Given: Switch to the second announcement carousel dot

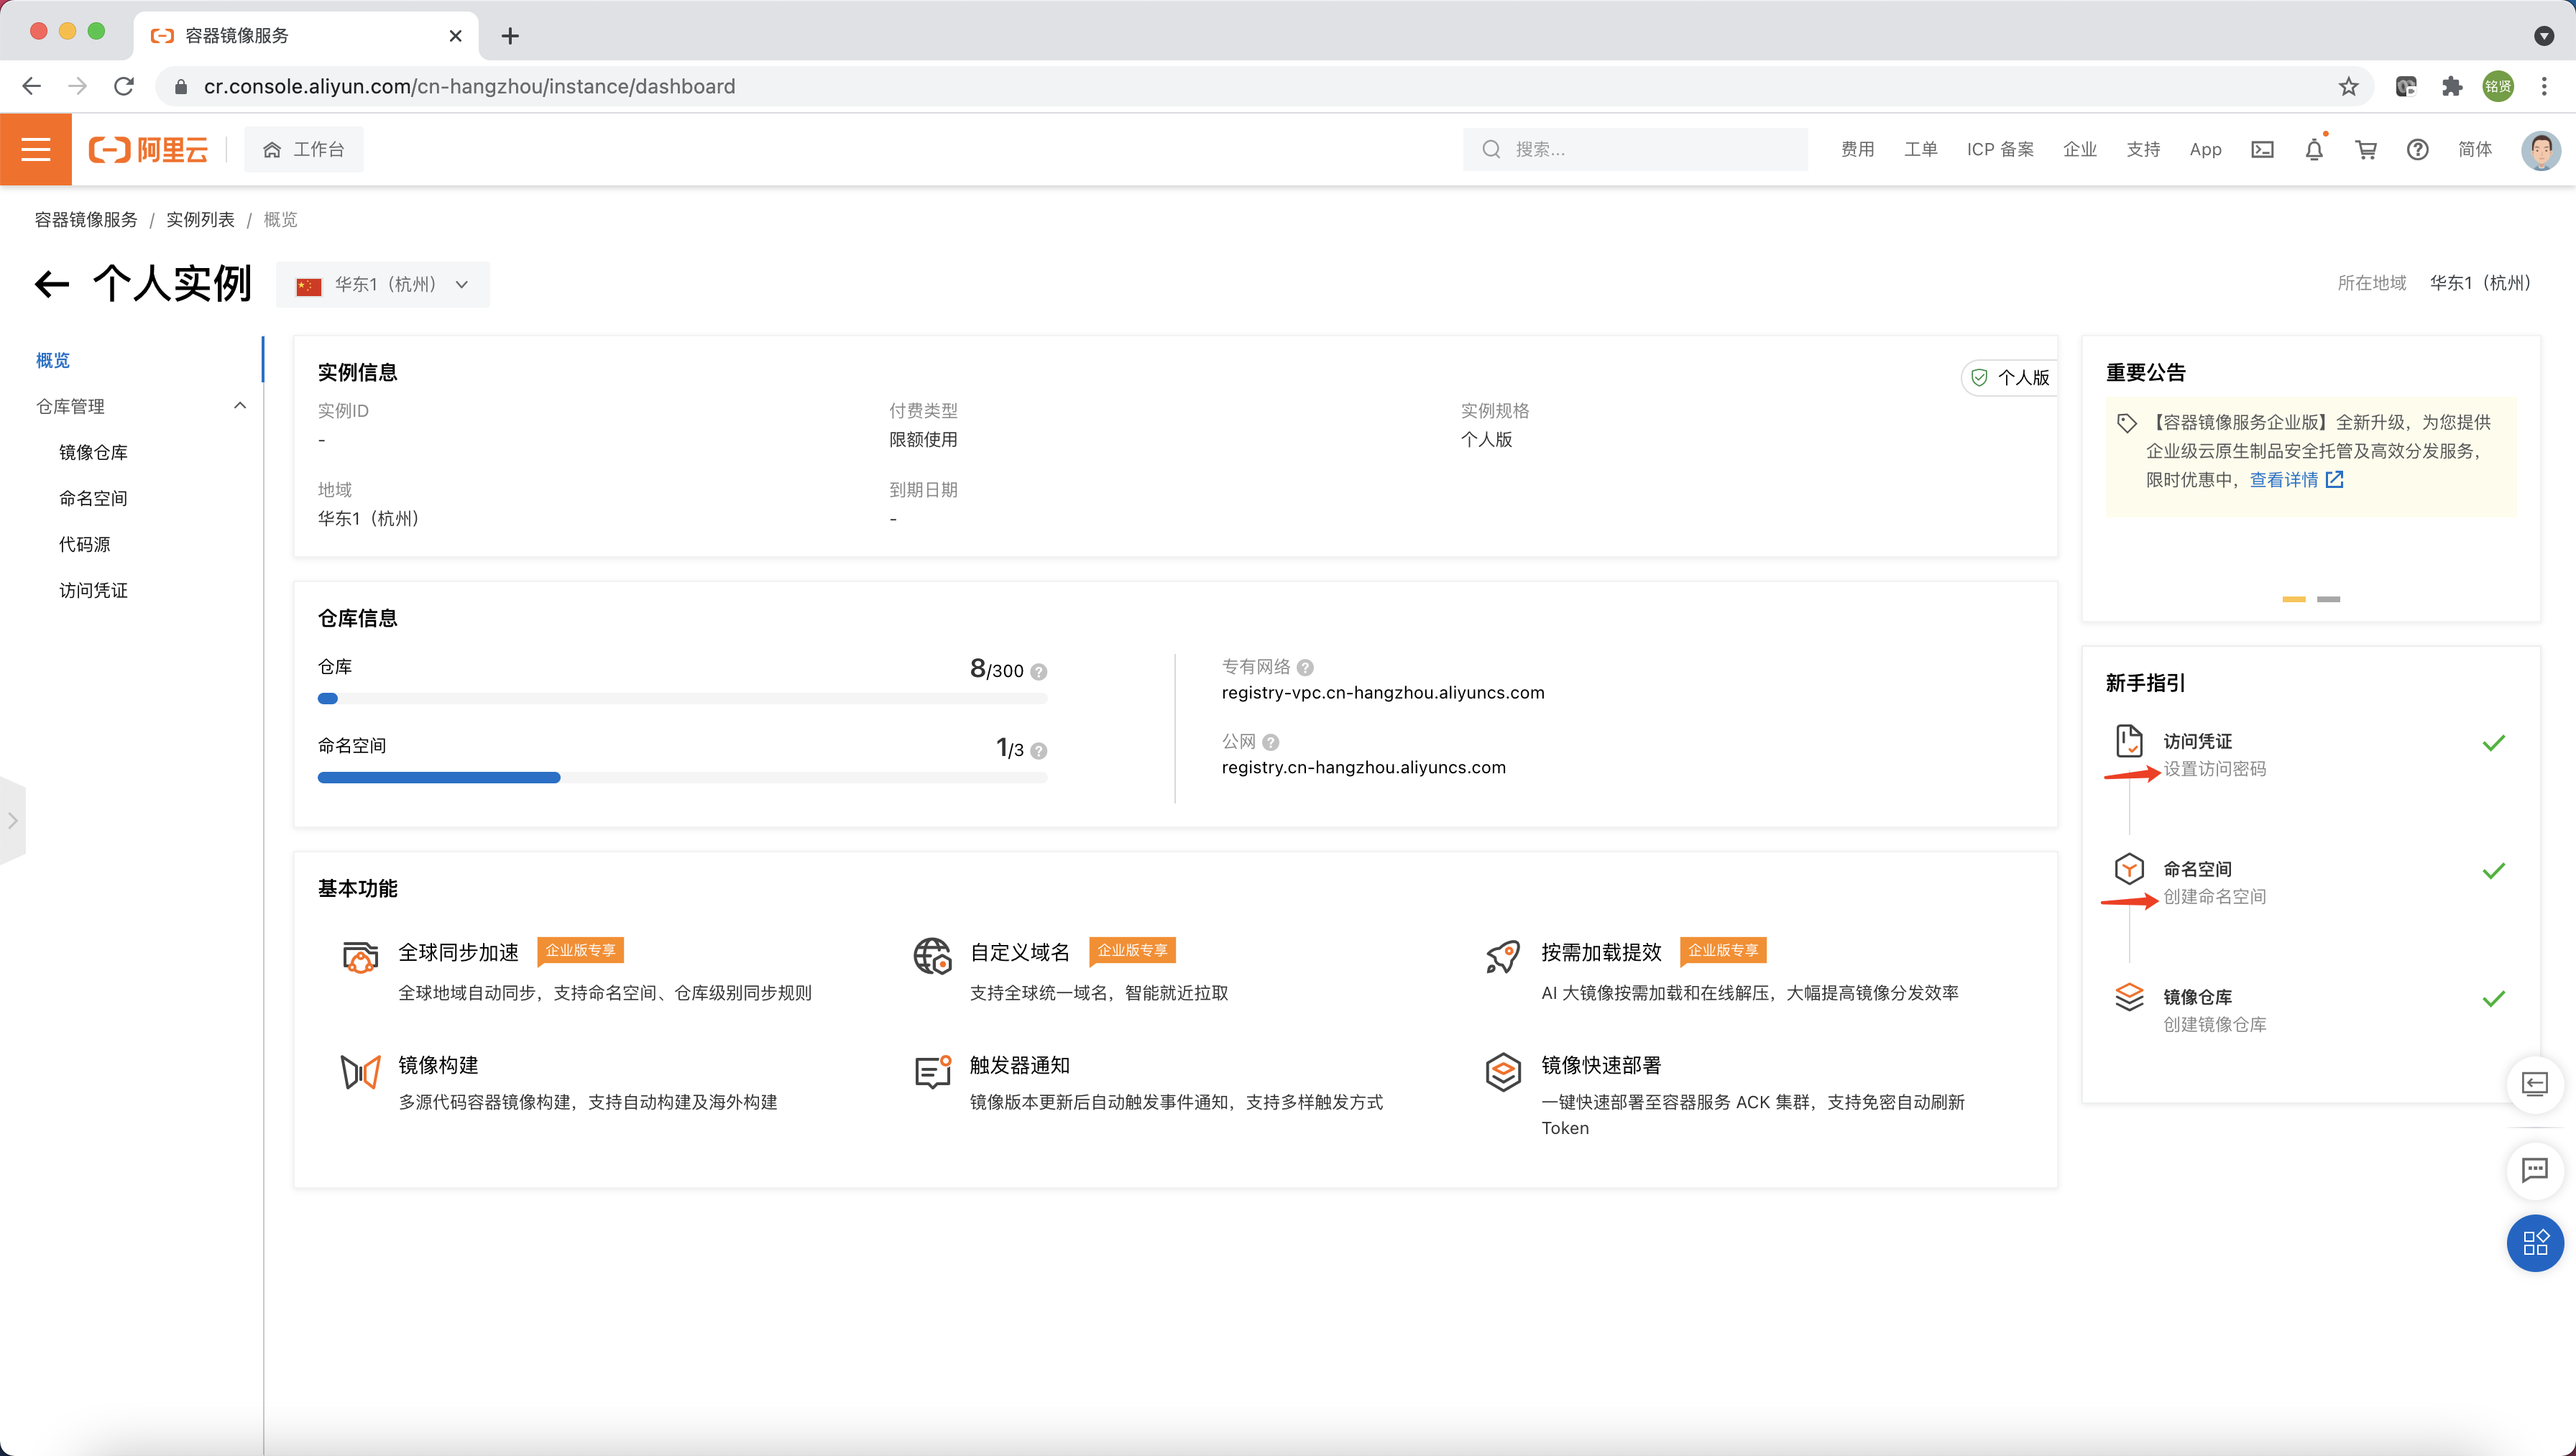Looking at the screenshot, I should [2328, 599].
